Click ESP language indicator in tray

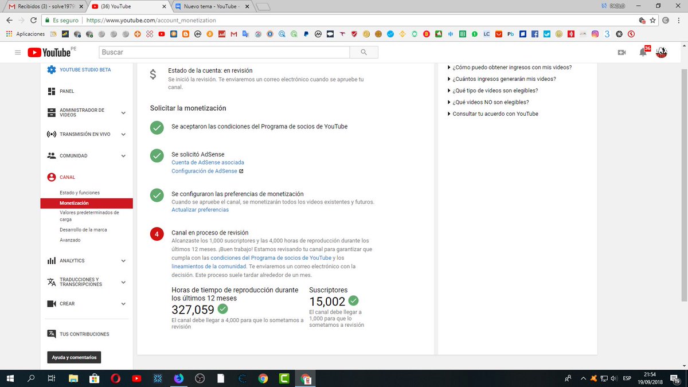pyautogui.click(x=627, y=378)
